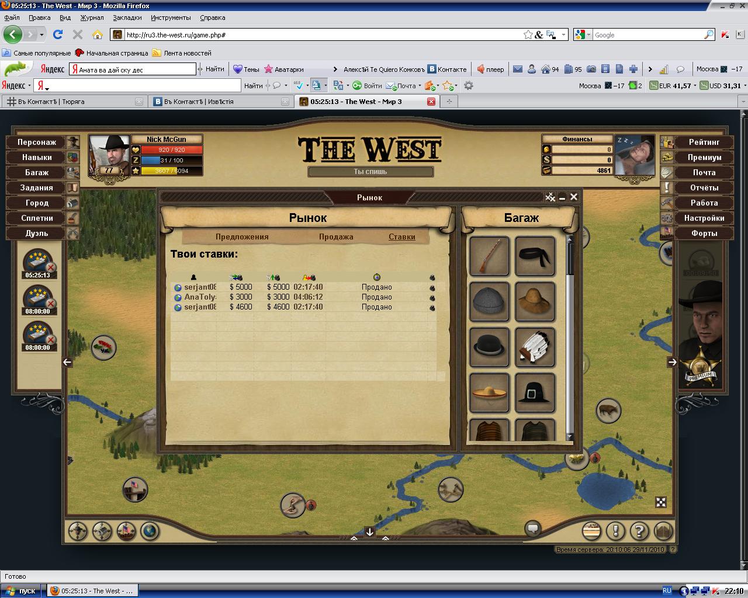Select the feather headdress in Багаж
The image size is (748, 598).
tap(535, 347)
